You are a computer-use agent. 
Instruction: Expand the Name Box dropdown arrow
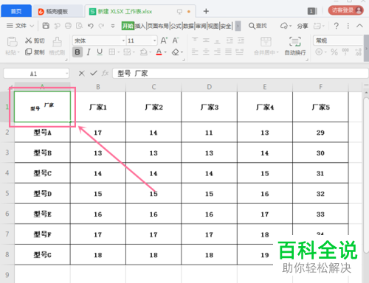66,74
